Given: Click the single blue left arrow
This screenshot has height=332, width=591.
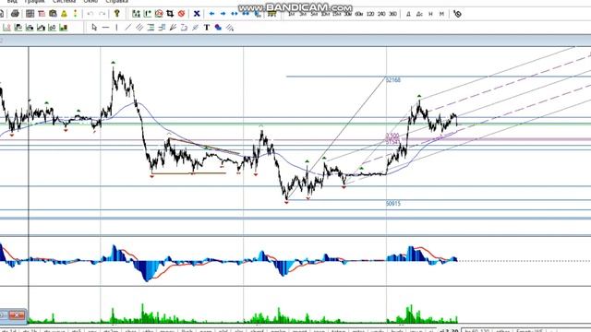Looking at the screenshot, I should click(211, 14).
